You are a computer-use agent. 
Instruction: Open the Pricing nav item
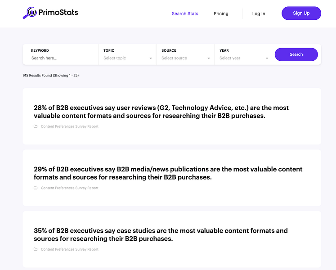point(221,13)
